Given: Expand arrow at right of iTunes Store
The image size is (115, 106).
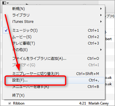Looking at the screenshot, I should (x=101, y=22).
